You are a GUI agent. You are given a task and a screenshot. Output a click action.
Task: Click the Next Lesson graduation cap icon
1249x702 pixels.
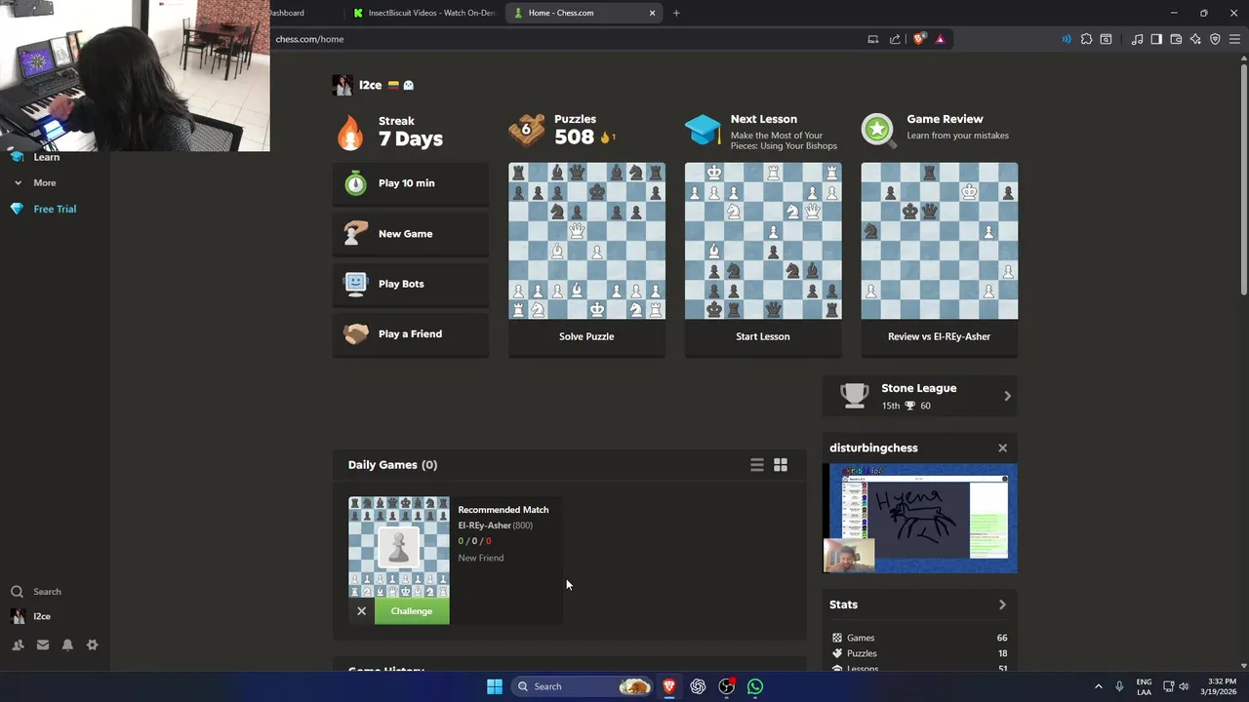pos(703,130)
